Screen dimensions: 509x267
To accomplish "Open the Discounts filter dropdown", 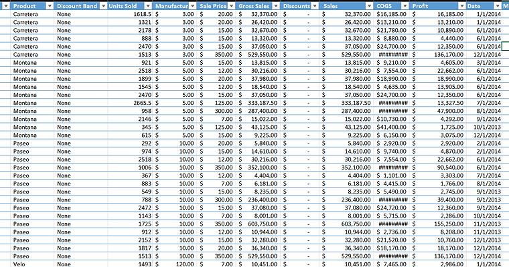I will tap(315, 6).
